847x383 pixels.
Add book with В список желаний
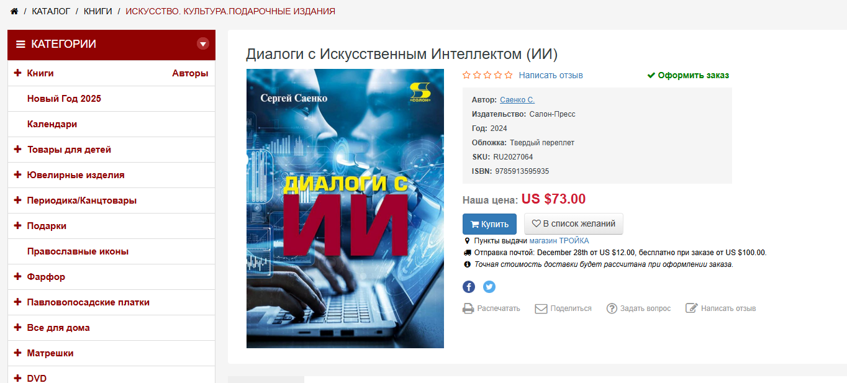pos(574,224)
